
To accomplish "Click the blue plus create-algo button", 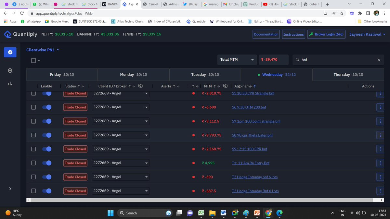I will pyautogui.click(x=10, y=52).
